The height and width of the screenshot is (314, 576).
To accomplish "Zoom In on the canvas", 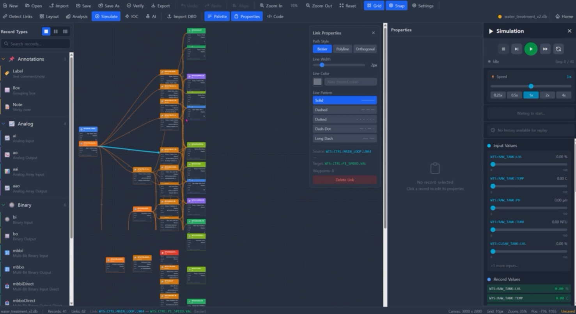I will (x=271, y=6).
